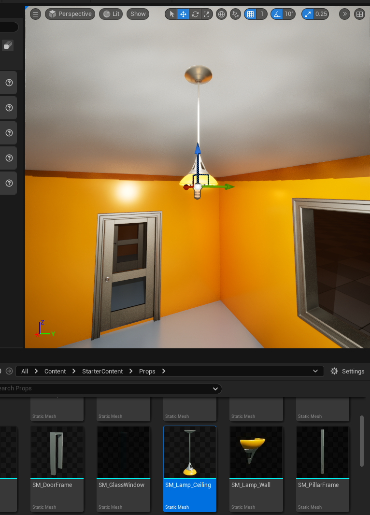Screen dimensions: 370x515
Task: Click the stacked layers icon in left panel
Action: coord(8,45)
